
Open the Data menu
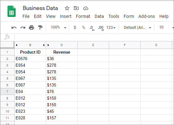[99, 16]
